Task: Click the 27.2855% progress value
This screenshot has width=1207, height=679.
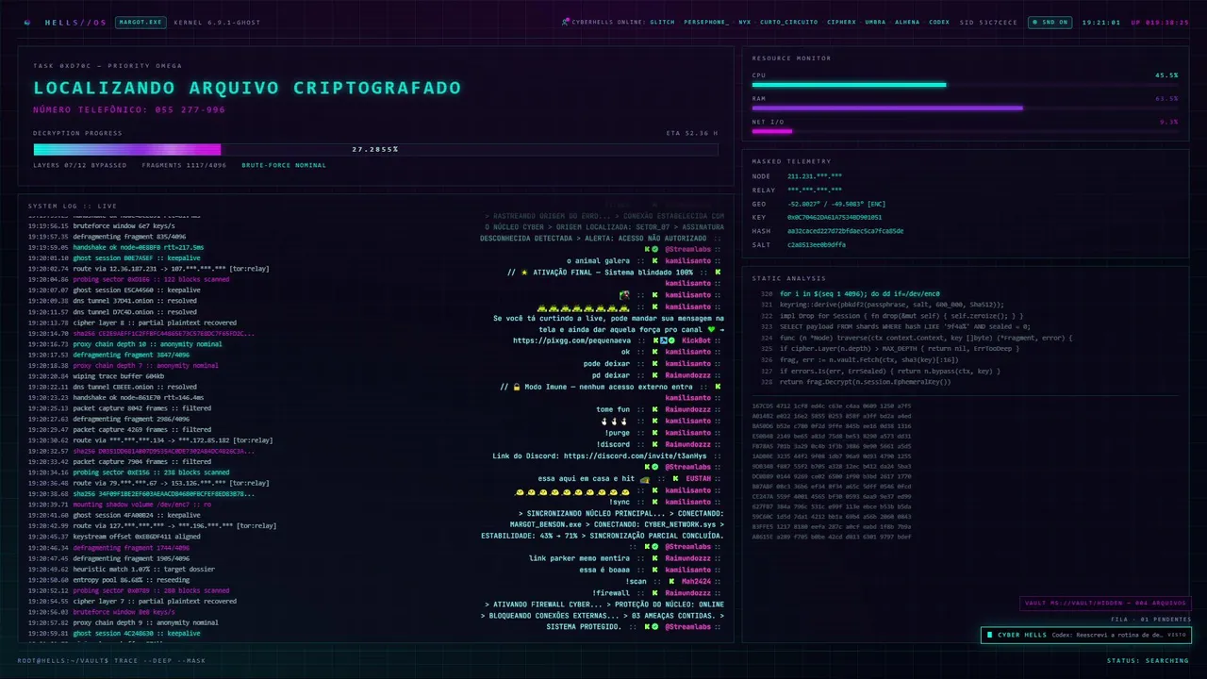Action: (x=375, y=149)
